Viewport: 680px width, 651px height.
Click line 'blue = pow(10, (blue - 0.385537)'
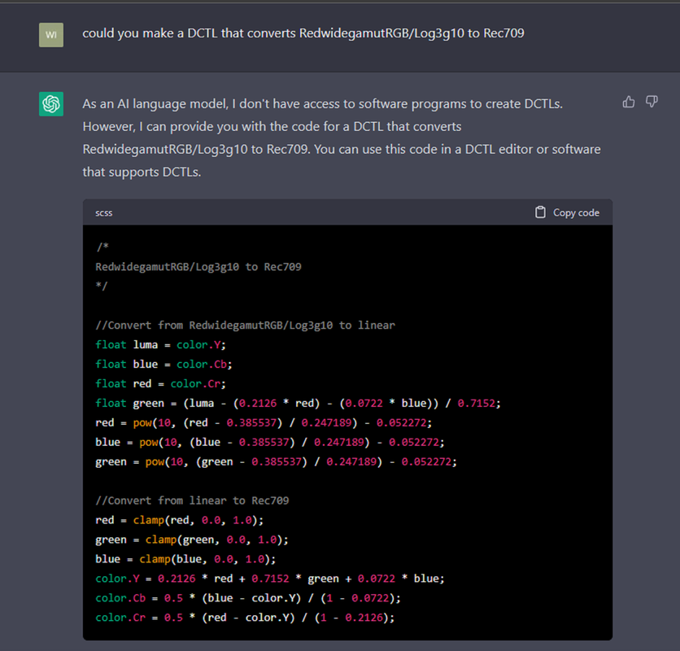click(270, 443)
